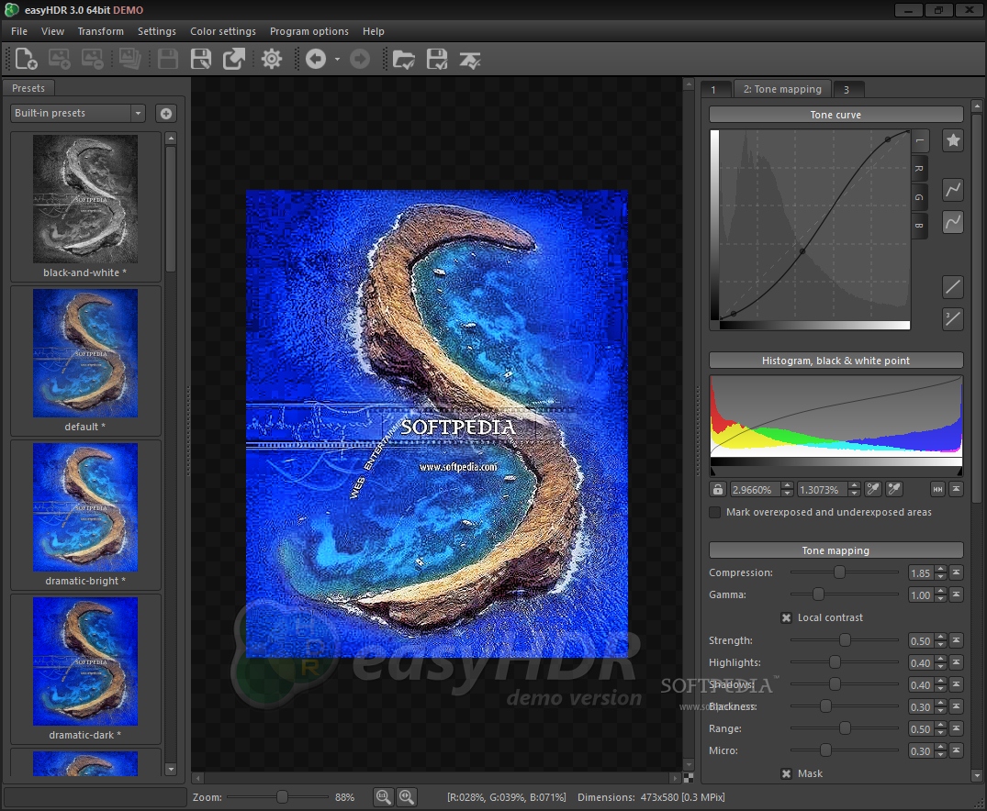Decrease the Gamma 1.00 stepper
Image resolution: width=987 pixels, height=811 pixels.
(941, 598)
